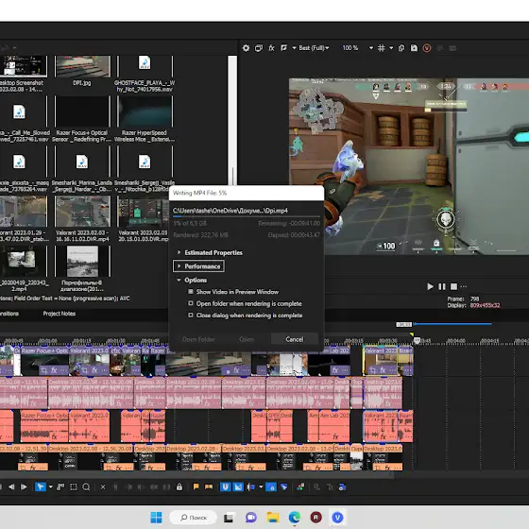The image size is (529, 529).
Task: Select the Selection Edit tool
Action: (x=74, y=486)
